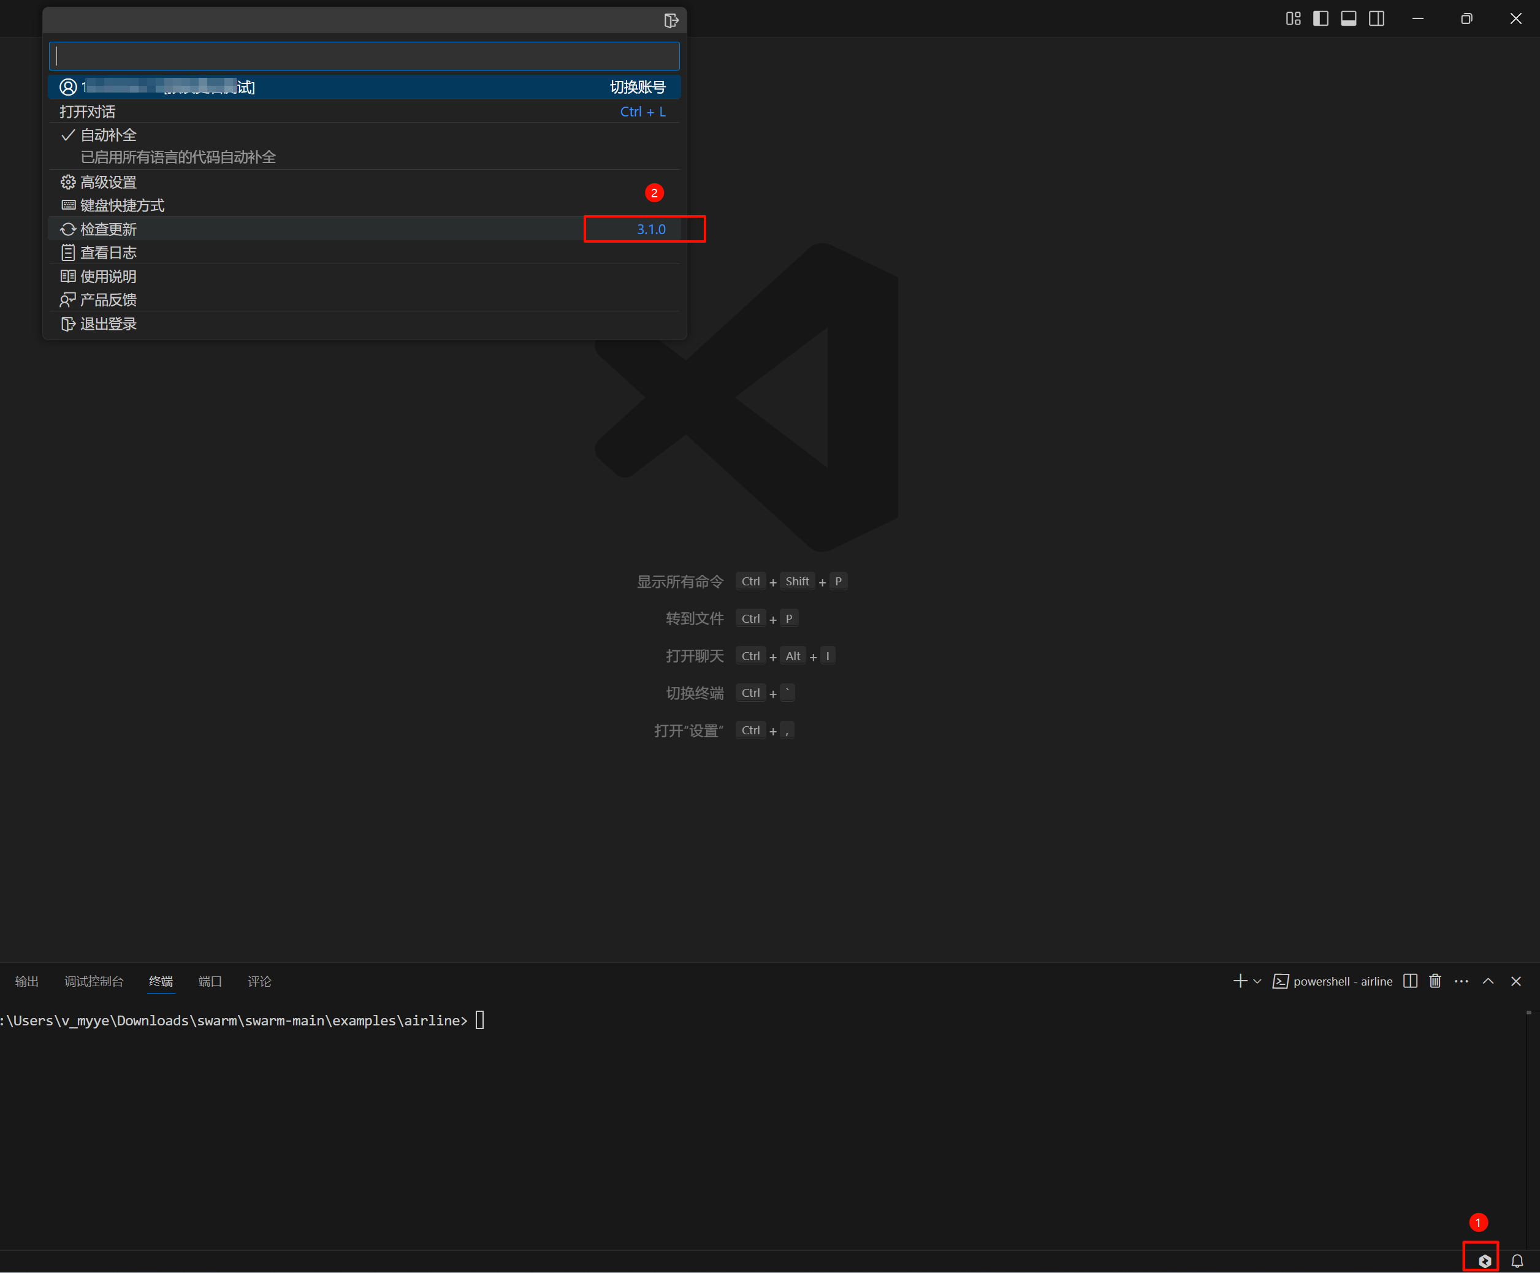Screen dimensions: 1540x1273
Task: Open 高级设置 gear menu entry
Action: (x=108, y=183)
